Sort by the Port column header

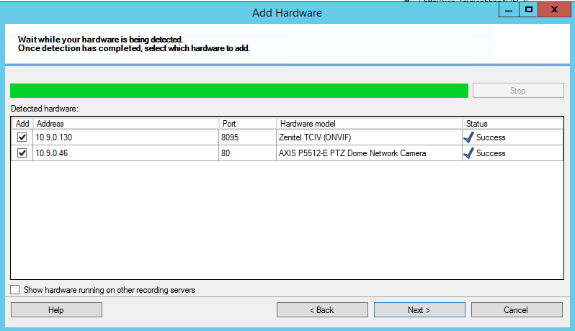point(248,124)
